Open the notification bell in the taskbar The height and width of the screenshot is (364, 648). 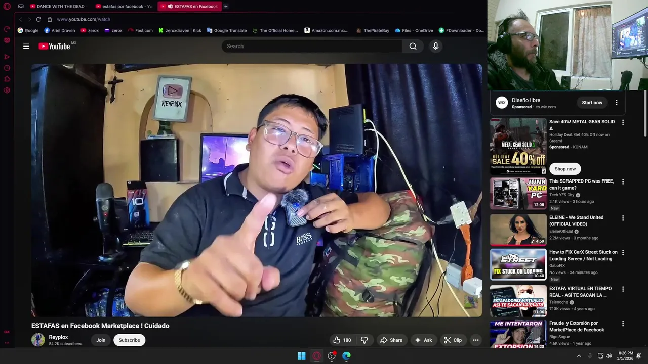point(639,356)
